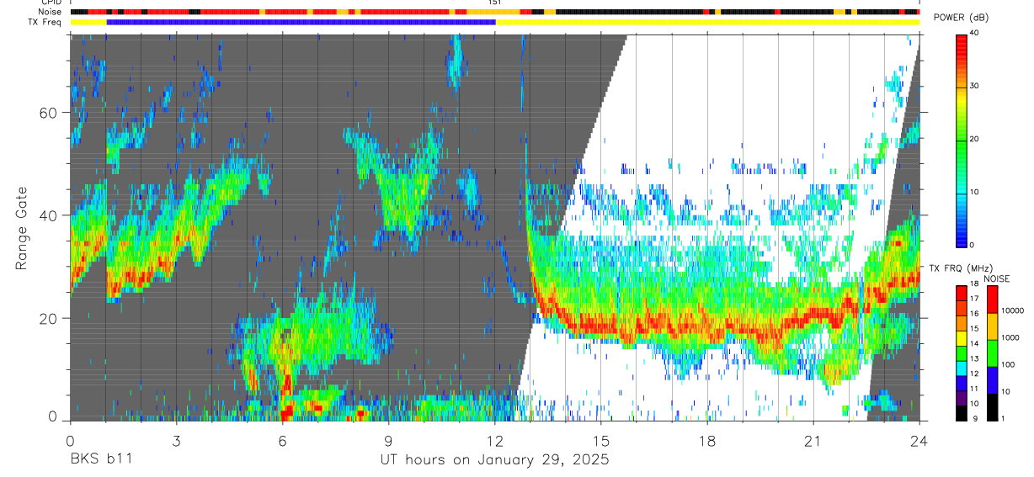Click the blue 10-100 NOISE legend segment
1034x477 pixels.
pyautogui.click(x=993, y=380)
